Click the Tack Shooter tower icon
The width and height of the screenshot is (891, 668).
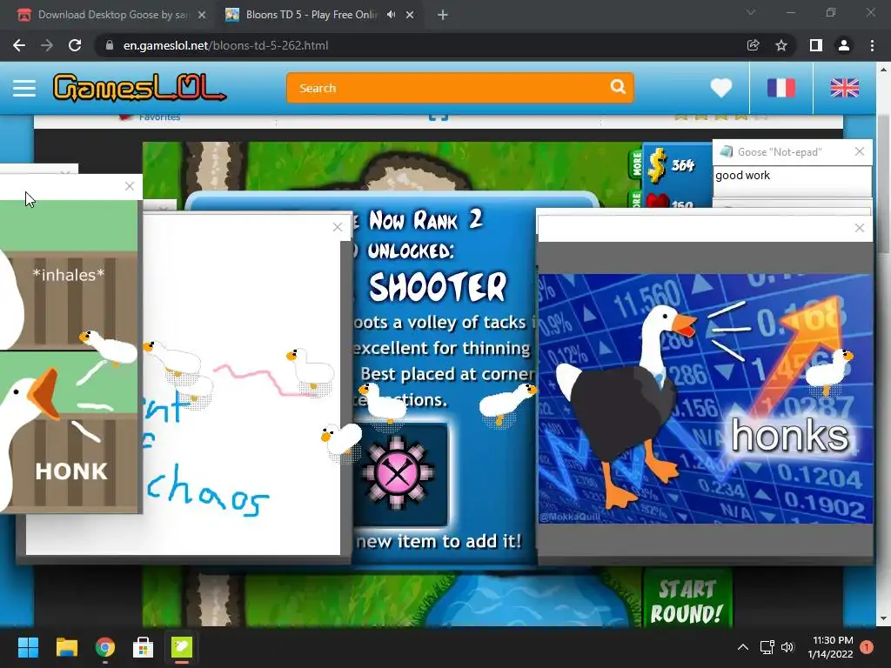coord(398,474)
